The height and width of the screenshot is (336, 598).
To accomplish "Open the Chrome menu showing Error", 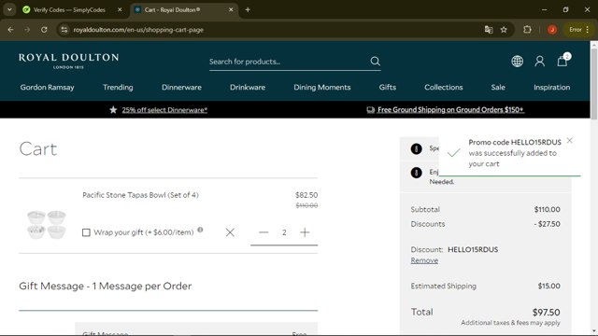I will click(x=579, y=30).
